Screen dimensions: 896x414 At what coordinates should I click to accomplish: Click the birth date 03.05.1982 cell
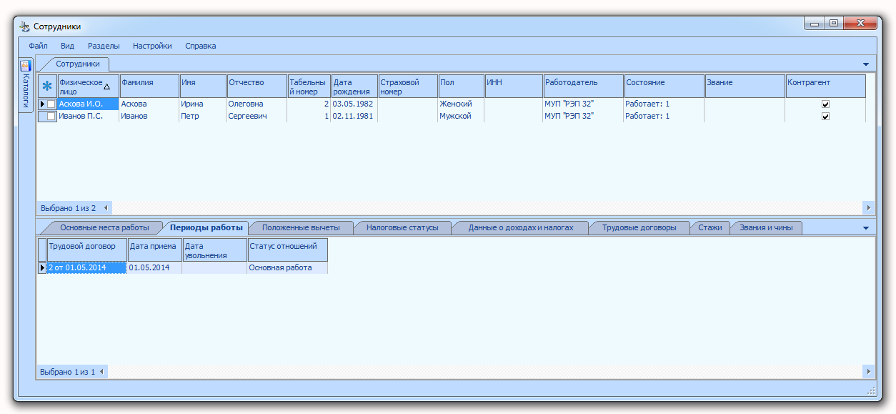[354, 104]
